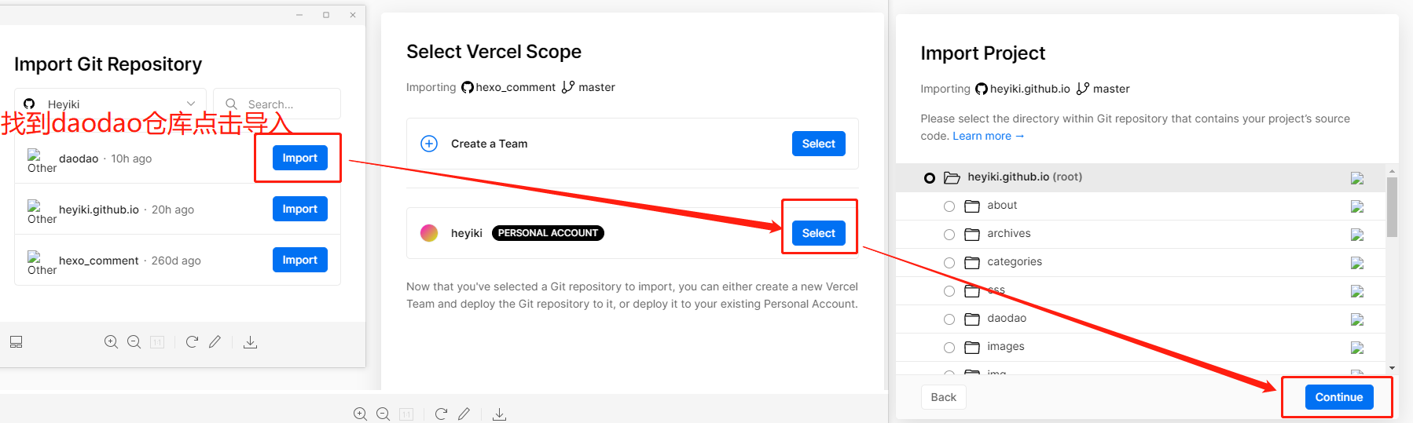Click the repository Search field

tap(277, 104)
